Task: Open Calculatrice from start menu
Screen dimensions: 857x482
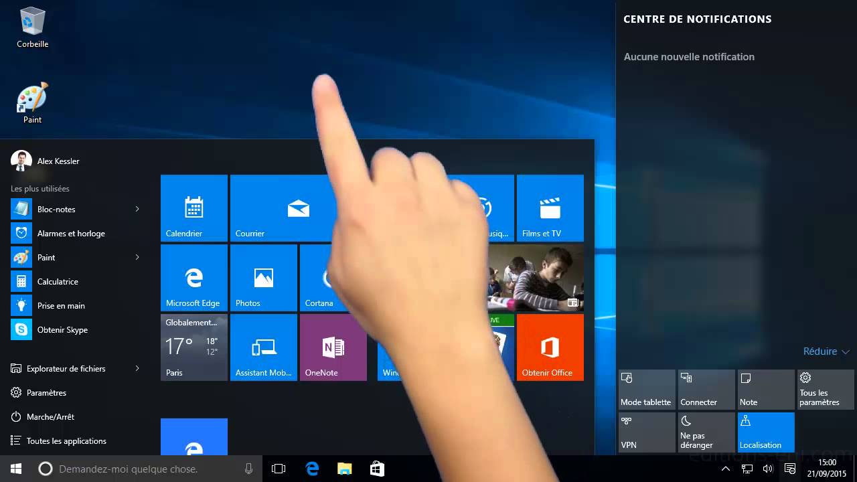Action: pyautogui.click(x=74, y=281)
